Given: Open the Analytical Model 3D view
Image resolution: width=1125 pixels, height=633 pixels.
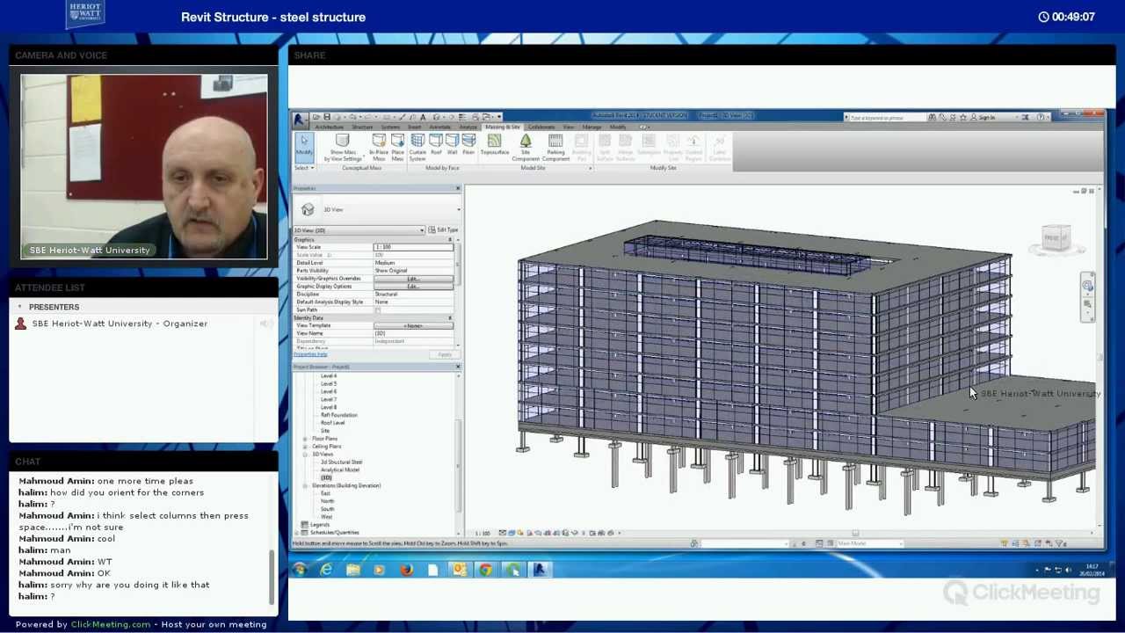Looking at the screenshot, I should click(x=340, y=469).
